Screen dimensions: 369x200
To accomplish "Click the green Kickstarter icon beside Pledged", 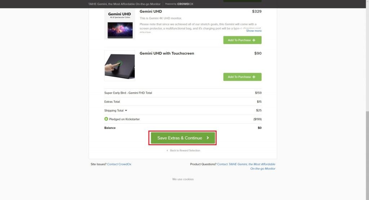I will (106, 119).
